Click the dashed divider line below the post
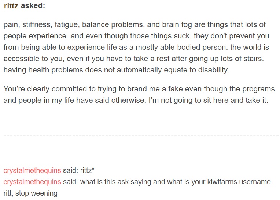The width and height of the screenshot is (280, 200). [x=141, y=136]
